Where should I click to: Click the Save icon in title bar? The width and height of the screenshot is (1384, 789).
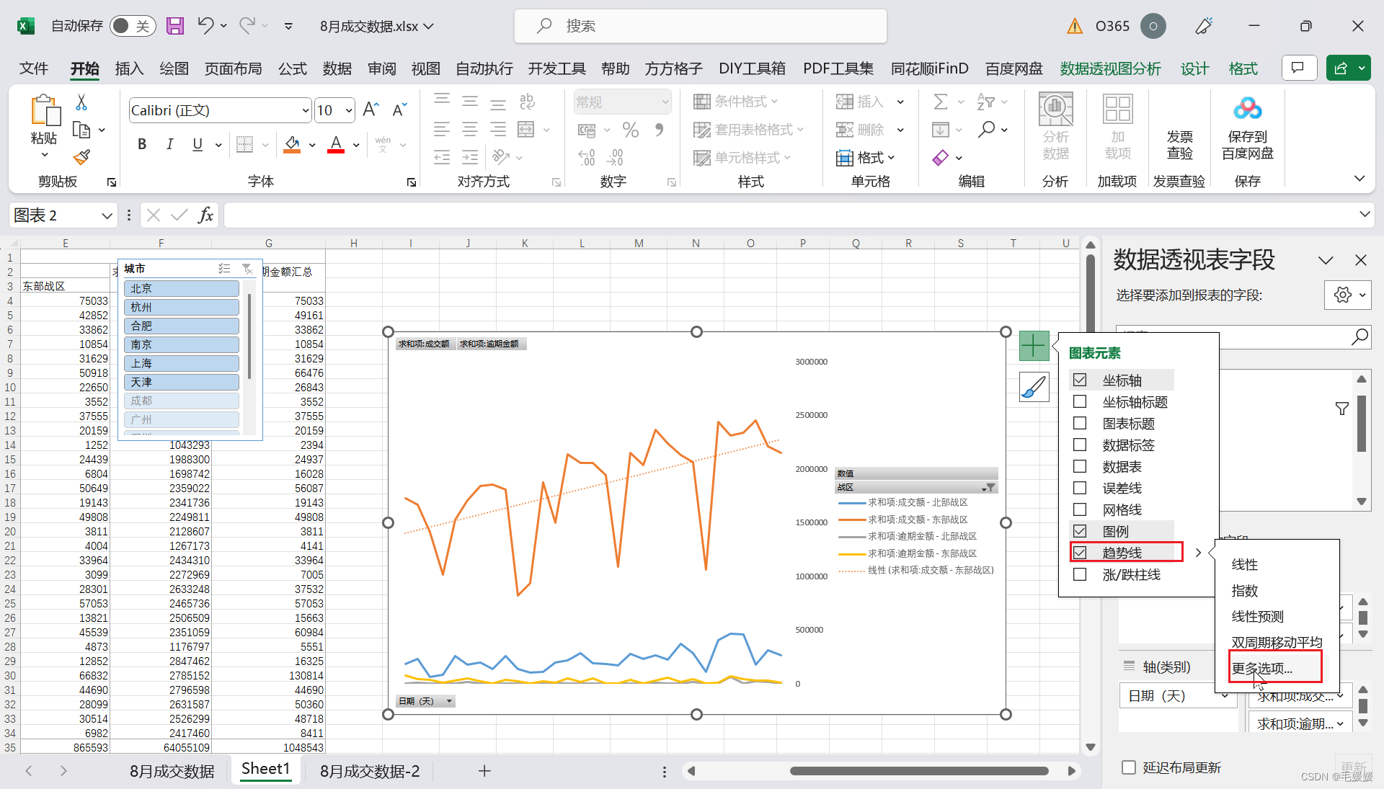[175, 26]
